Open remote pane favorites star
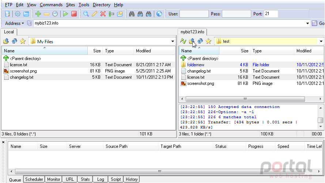Image resolution: width=325 pixels, height=183 pixels. pos(208,41)
